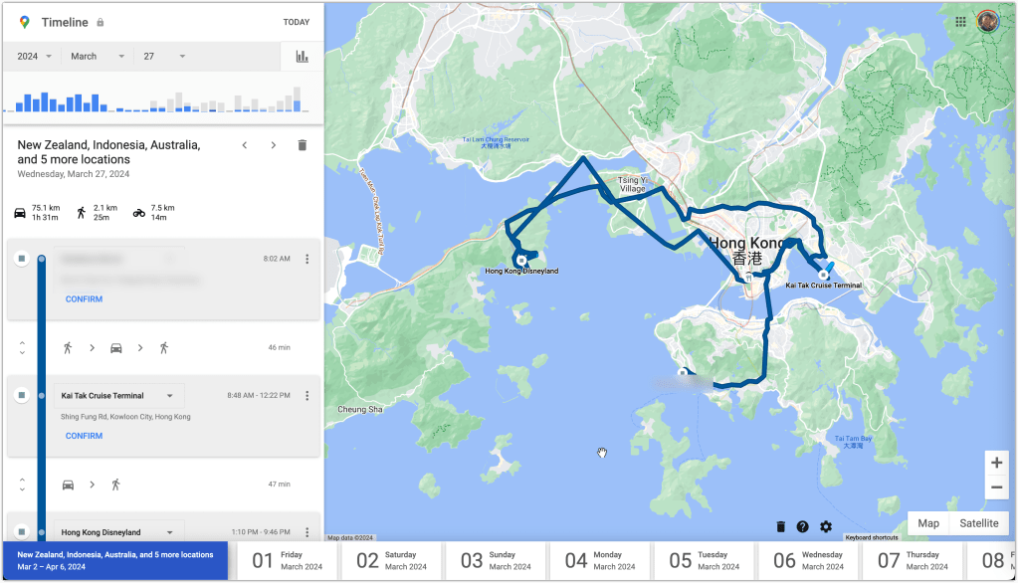Zoom in on the map
The image size is (1018, 583).
click(996, 463)
